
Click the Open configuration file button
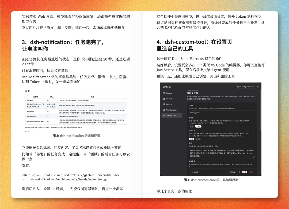(245, 87)
